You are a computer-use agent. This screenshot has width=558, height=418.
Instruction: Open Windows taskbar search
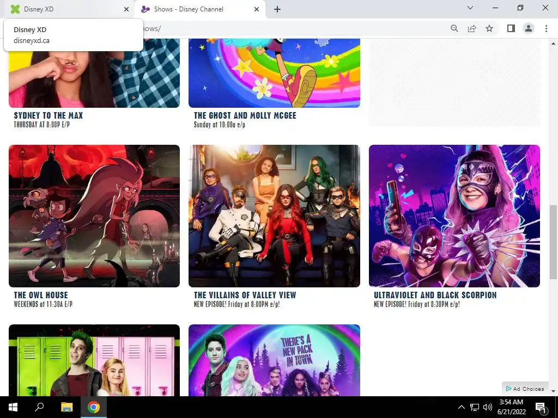tap(39, 407)
